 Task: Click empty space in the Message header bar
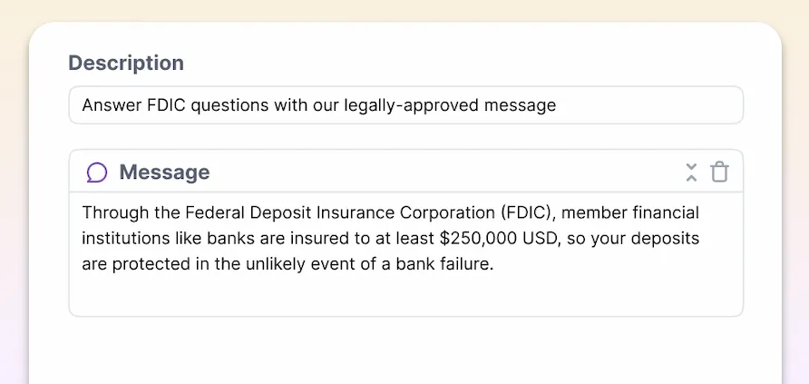click(443, 172)
